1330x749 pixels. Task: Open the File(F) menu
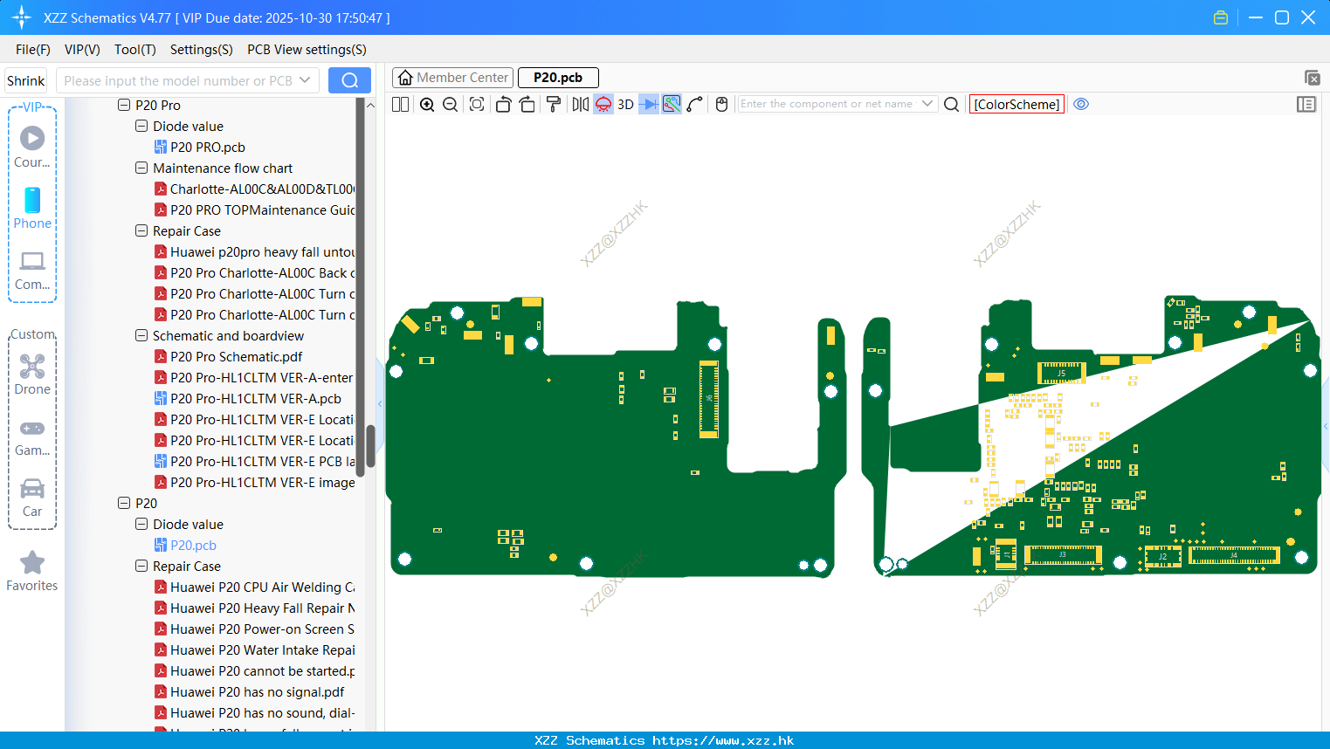click(33, 50)
